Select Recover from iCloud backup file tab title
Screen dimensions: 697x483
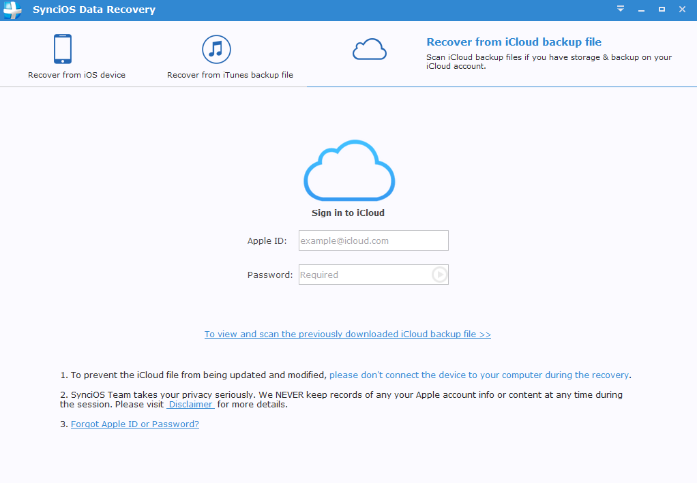click(x=514, y=42)
